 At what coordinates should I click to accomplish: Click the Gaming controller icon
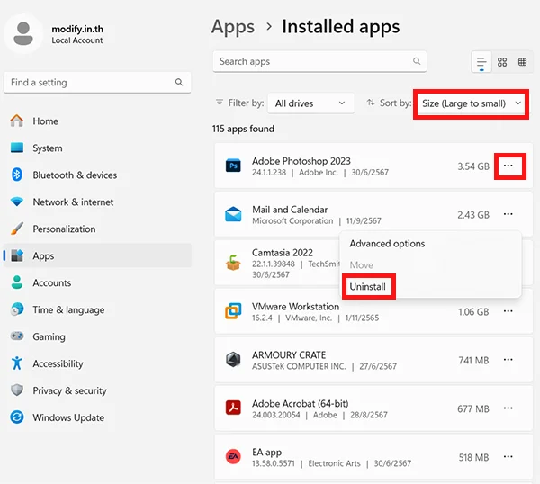click(x=17, y=336)
